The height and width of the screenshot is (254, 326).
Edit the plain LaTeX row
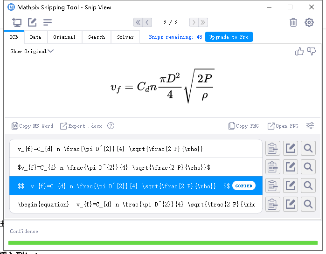pyautogui.click(x=291, y=148)
